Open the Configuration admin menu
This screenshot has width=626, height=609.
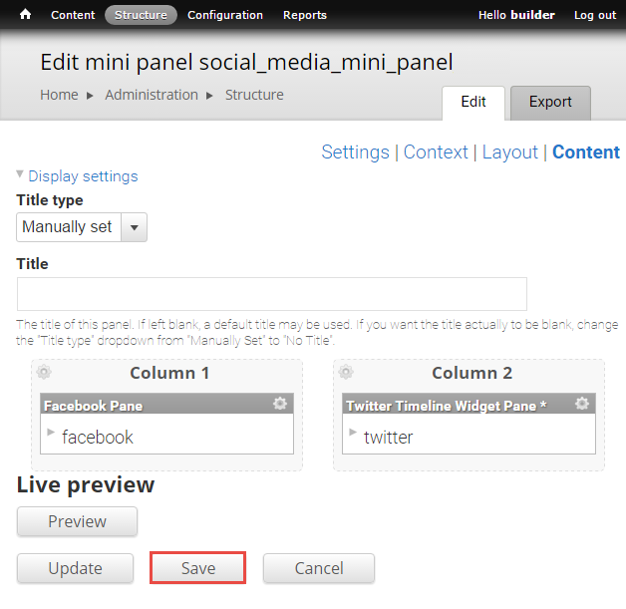click(225, 15)
